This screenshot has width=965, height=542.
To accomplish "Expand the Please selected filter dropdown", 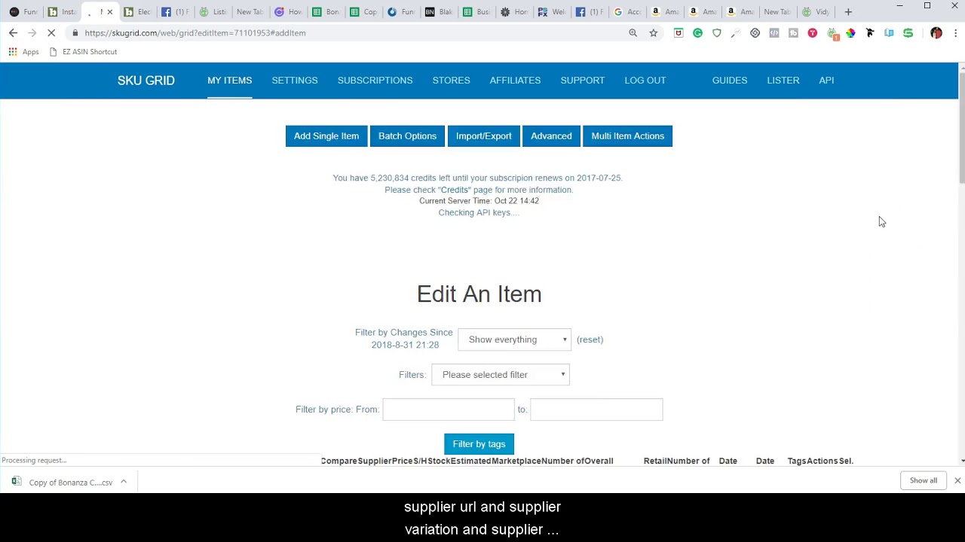I will (501, 375).
